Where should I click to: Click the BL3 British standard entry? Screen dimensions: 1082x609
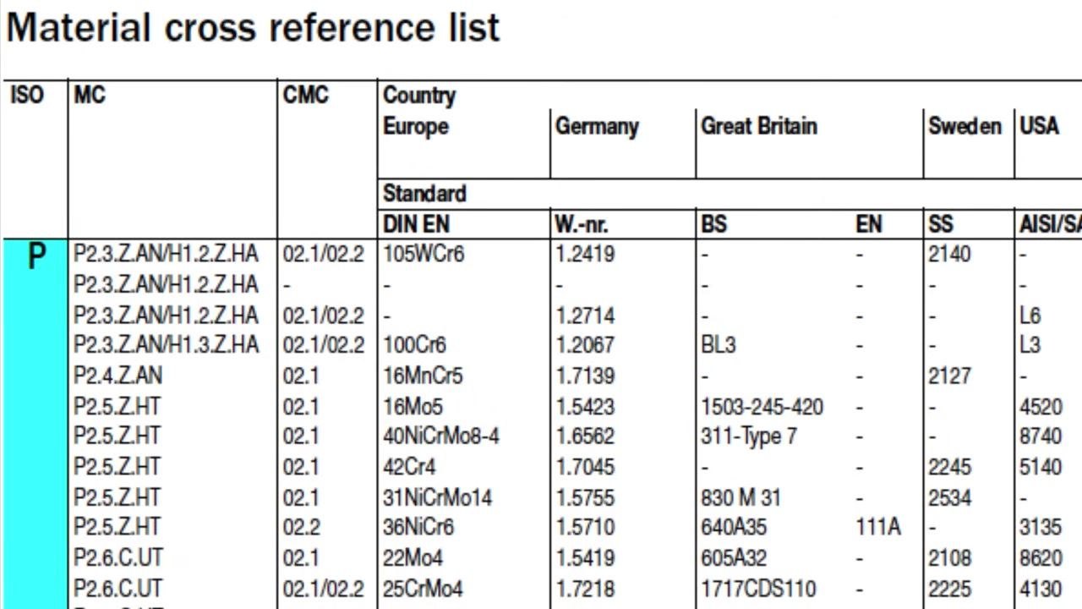click(x=719, y=345)
